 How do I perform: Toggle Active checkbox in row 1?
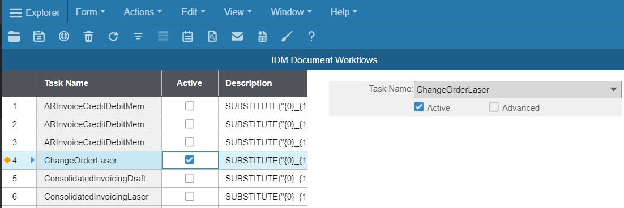pos(190,106)
